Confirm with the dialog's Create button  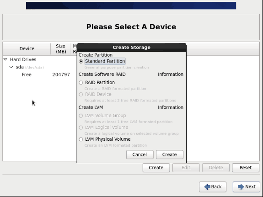170,154
